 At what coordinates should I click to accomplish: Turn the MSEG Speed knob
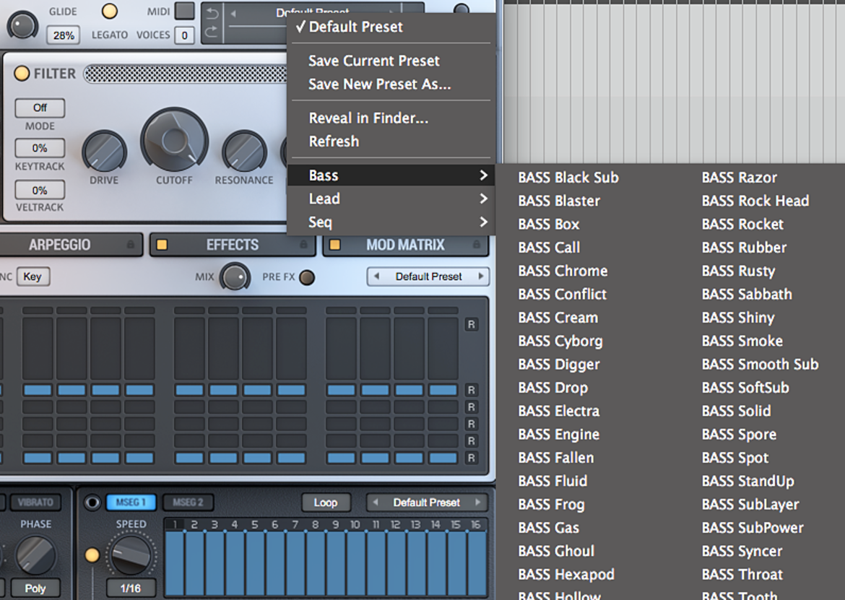click(x=131, y=555)
